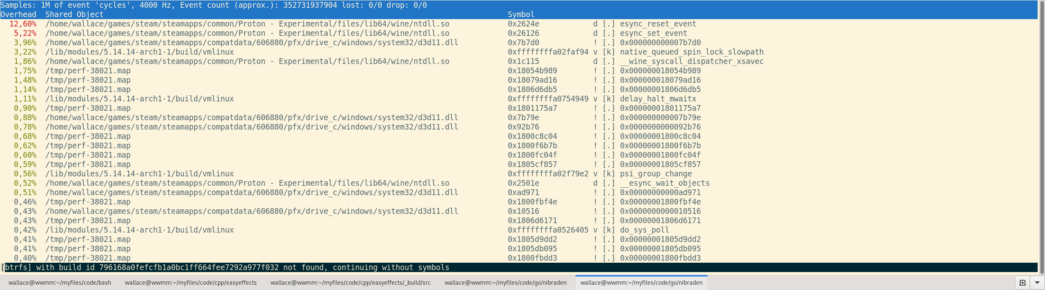The image size is (1045, 290).
Task: Click the terminal vertical scrollbar
Action: click(1041, 137)
